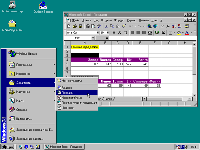200x150 pixels.
Task: Merge and center the selected cells
Action: (x=150, y=33)
